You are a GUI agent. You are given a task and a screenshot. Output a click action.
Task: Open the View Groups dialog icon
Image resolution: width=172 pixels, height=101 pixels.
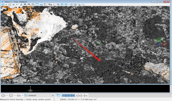[58, 96]
